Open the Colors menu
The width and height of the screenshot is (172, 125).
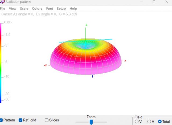37,9
